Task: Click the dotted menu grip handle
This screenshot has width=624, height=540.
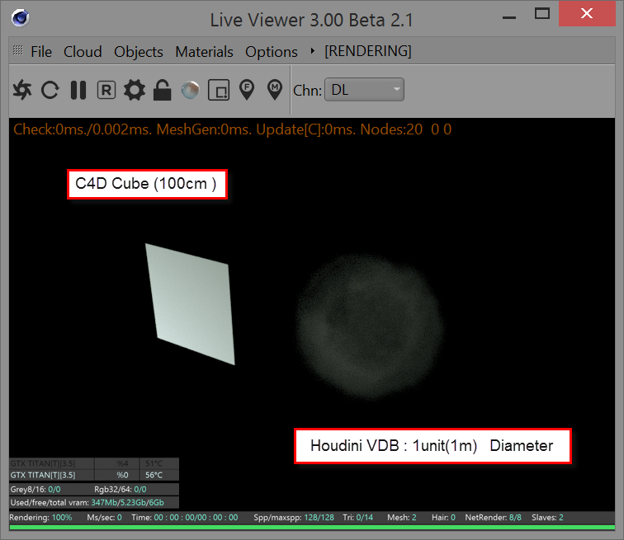Action: pyautogui.click(x=18, y=50)
